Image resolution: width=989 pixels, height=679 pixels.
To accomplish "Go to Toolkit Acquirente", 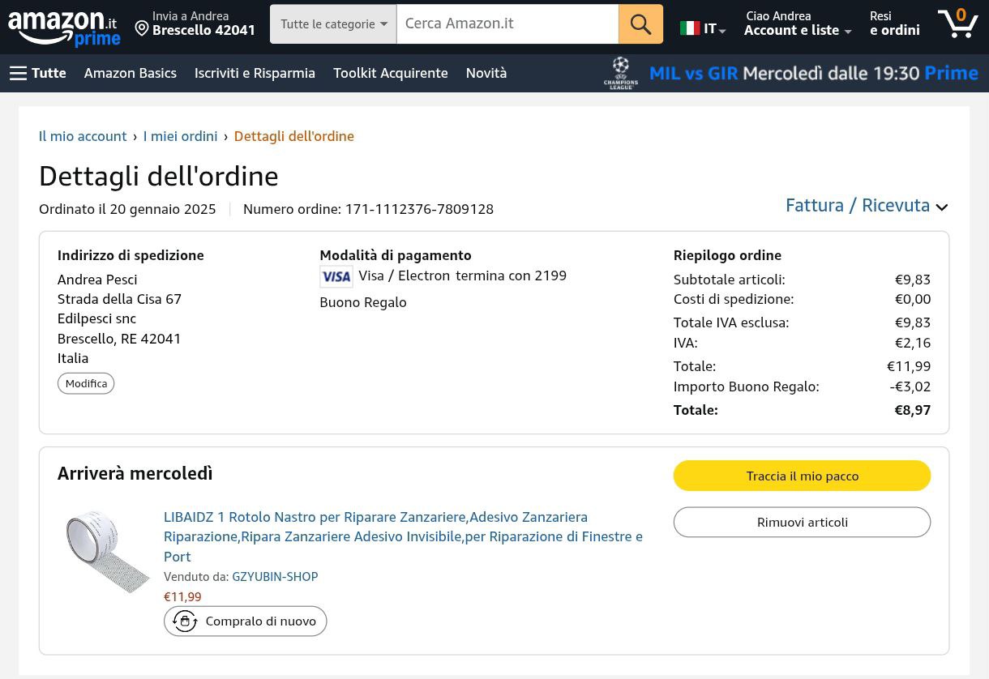I will pyautogui.click(x=390, y=73).
